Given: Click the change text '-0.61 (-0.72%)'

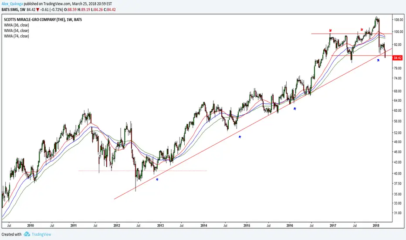Looking at the screenshot, I should coord(51,10).
